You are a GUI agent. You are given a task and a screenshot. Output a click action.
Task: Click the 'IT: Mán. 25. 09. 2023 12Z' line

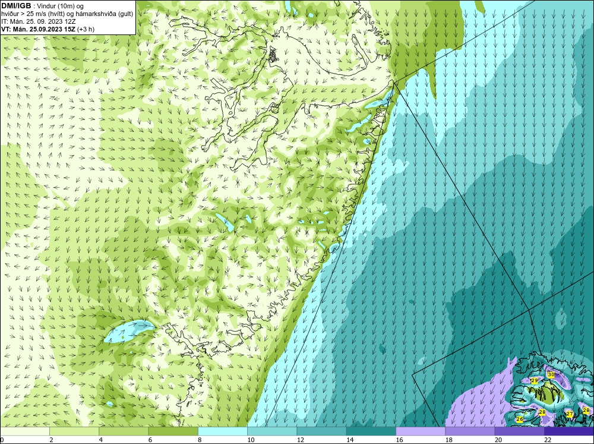click(x=38, y=21)
